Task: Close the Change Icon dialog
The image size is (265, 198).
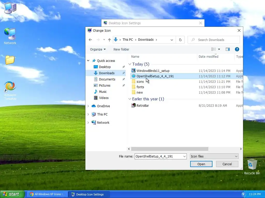Action: (x=239, y=30)
